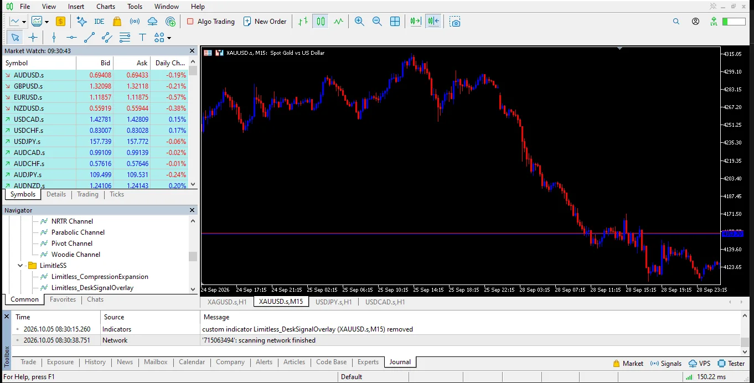Launch the MetaEditor IDE button
The height and width of the screenshot is (383, 754).
point(99,22)
